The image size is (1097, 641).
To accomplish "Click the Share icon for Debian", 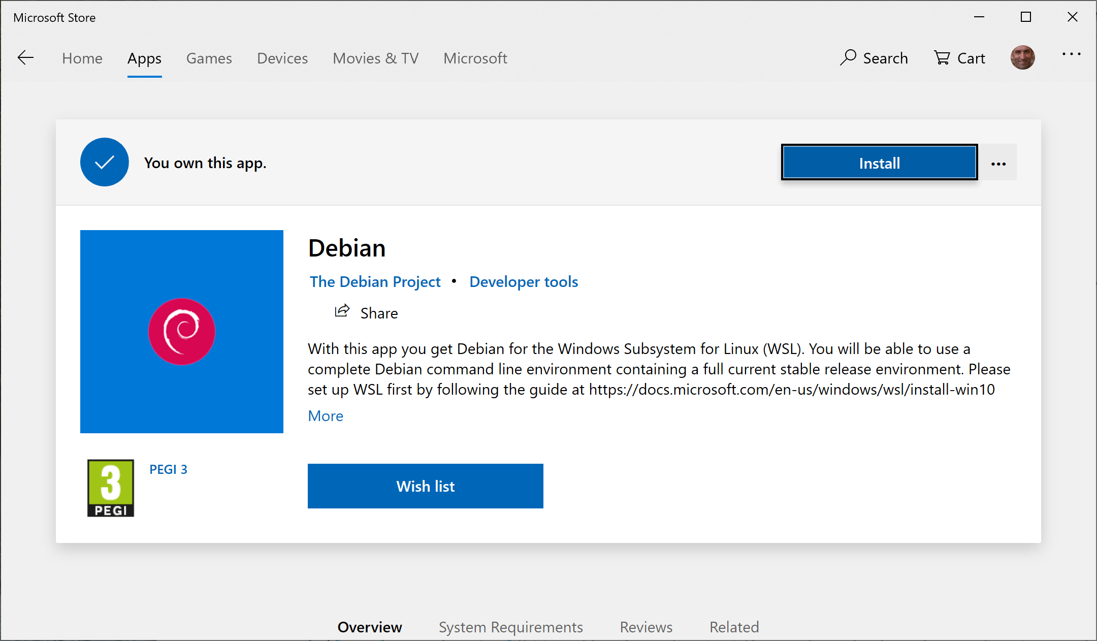I will tap(342, 311).
